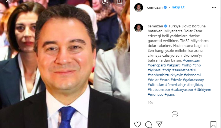Open the #saadetpartisi hashtag
The image size is (221, 128).
pos(184,70)
